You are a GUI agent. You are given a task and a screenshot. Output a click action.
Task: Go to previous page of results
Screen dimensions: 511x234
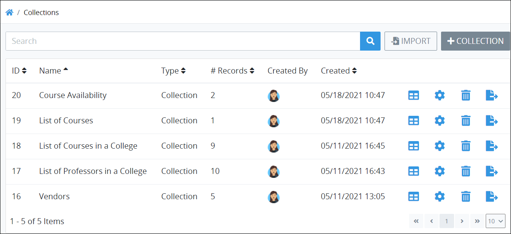432,221
